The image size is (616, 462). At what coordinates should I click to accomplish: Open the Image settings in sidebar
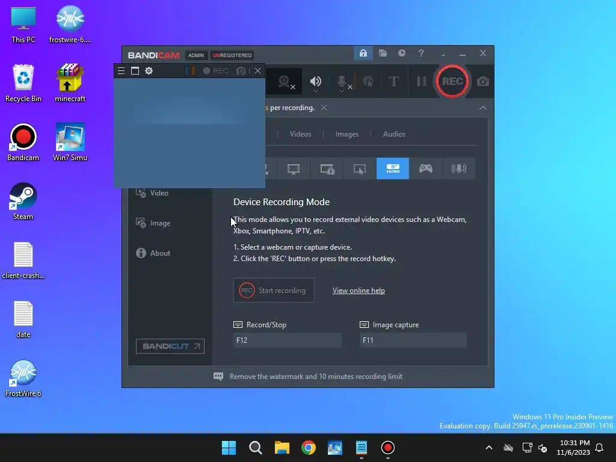[153, 223]
